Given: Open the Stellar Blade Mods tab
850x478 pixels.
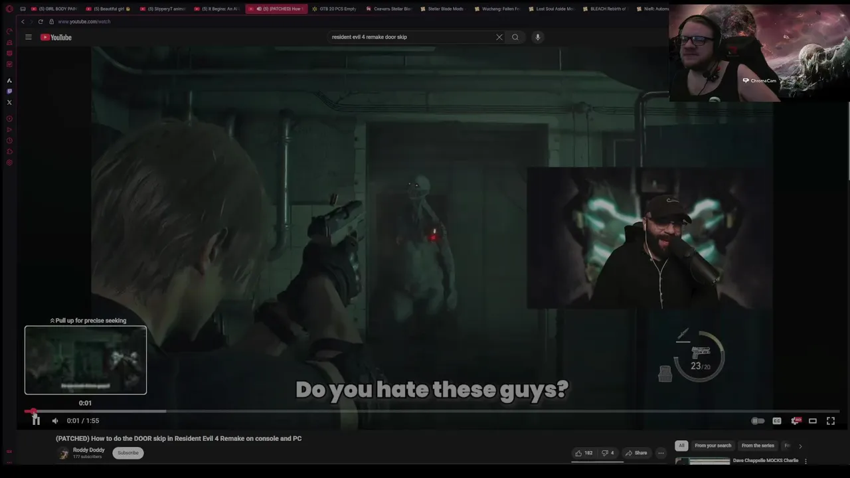Looking at the screenshot, I should pyautogui.click(x=443, y=9).
